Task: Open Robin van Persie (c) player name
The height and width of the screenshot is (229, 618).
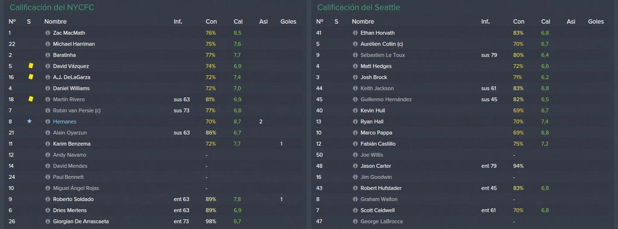Action: [77, 110]
